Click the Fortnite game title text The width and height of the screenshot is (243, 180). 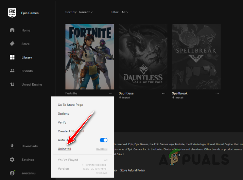click(x=71, y=93)
